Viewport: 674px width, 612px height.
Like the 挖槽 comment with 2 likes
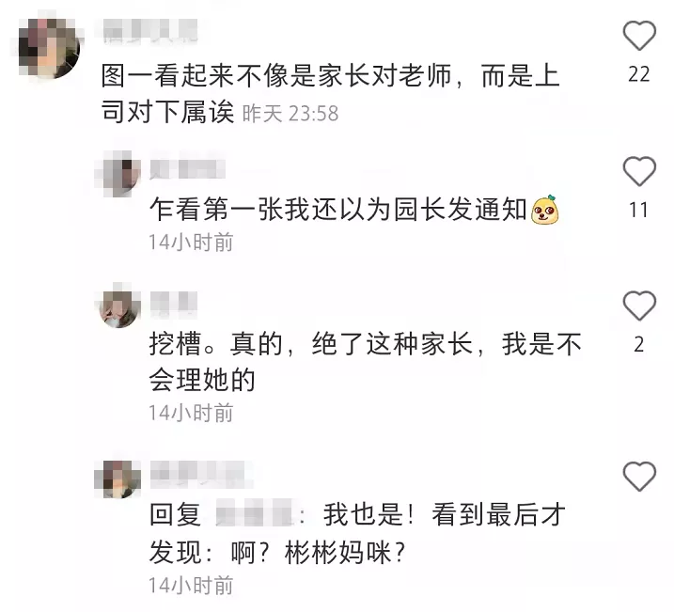(639, 306)
